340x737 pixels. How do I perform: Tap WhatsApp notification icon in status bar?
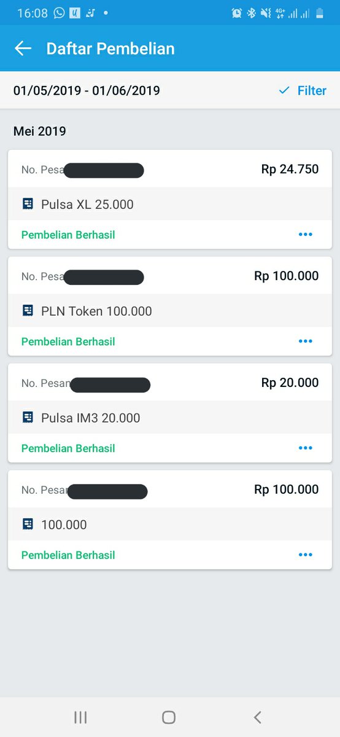(59, 13)
